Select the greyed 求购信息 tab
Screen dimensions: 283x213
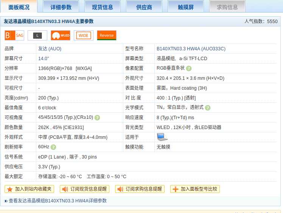227,7
